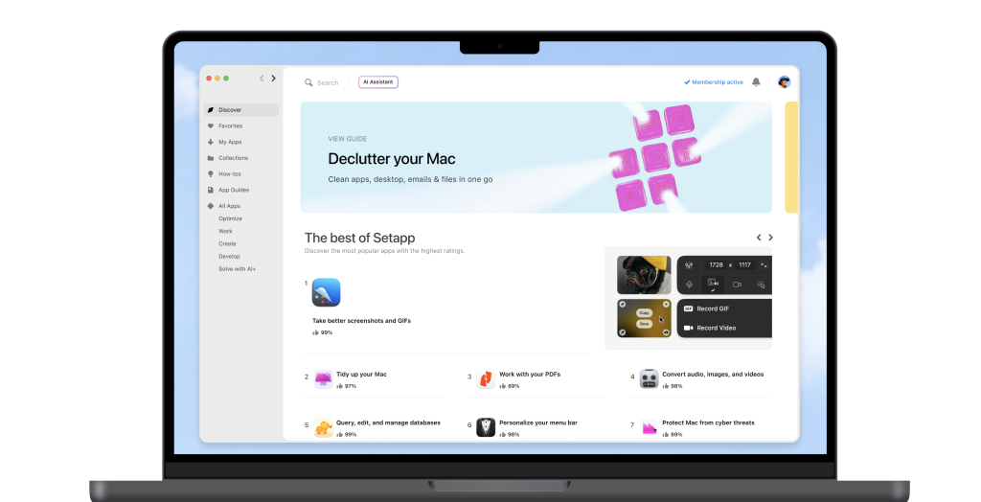Open the notifications bell icon

pos(756,82)
